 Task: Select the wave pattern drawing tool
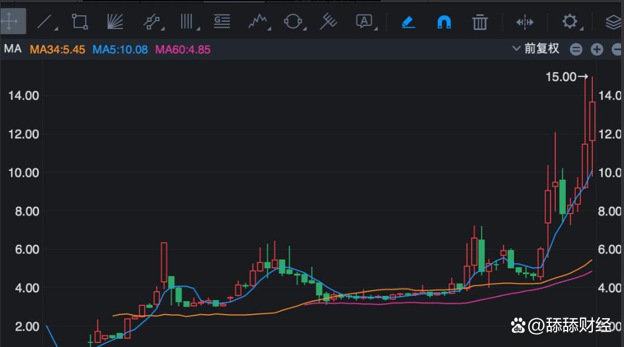[x=257, y=22]
